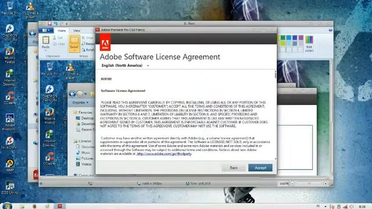The width and height of the screenshot is (372, 209).
Task: Open the EOS Utility desktop icon
Action: point(10,188)
